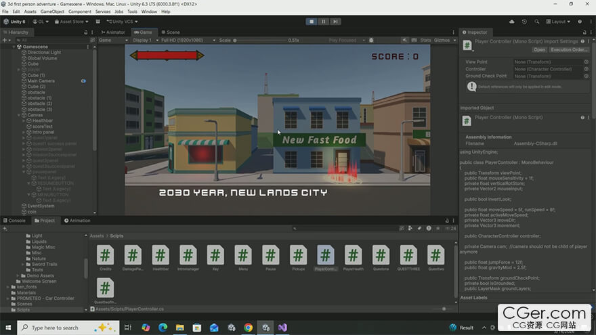Screen dimensions: 596x335
Task: Click the Step frame button
Action: click(335, 21)
